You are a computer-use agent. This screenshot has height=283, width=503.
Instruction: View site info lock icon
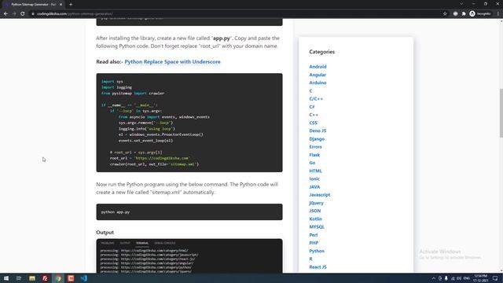tap(33, 14)
